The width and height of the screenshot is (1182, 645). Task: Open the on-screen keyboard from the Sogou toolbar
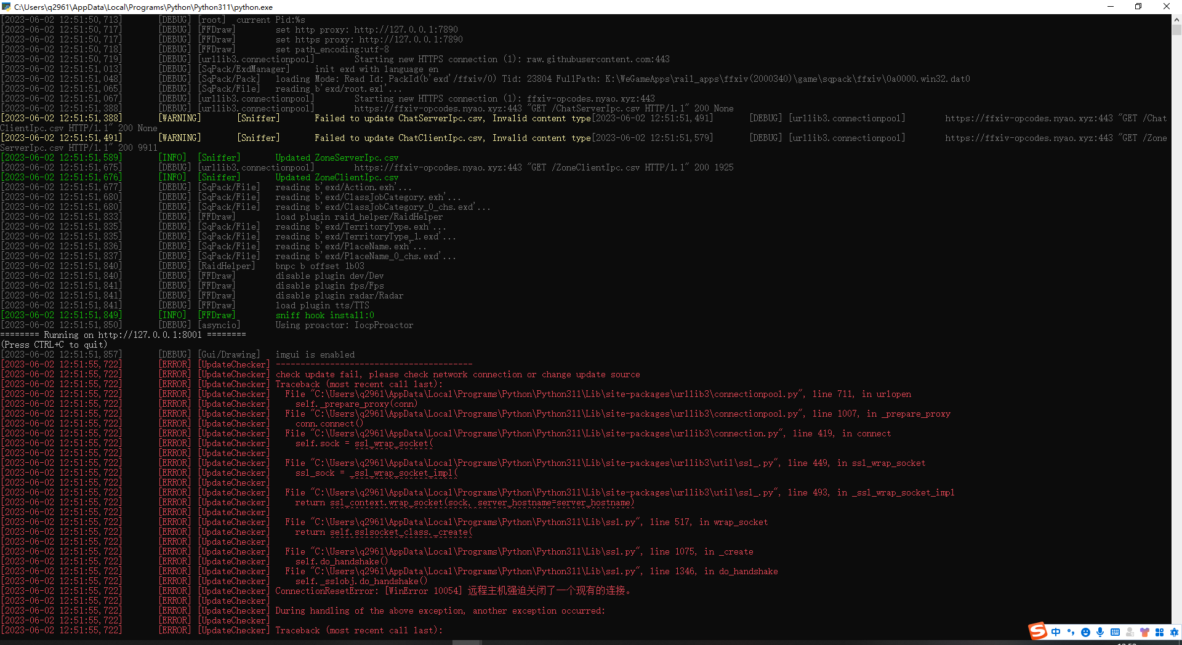(1114, 631)
